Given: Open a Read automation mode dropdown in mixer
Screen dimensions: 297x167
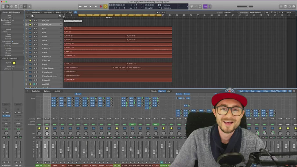Looking at the screenshot, I should [39, 124].
